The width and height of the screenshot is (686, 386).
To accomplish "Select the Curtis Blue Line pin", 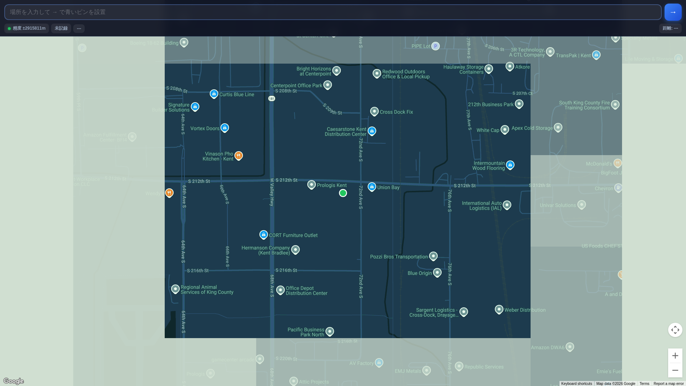I will coord(214,94).
